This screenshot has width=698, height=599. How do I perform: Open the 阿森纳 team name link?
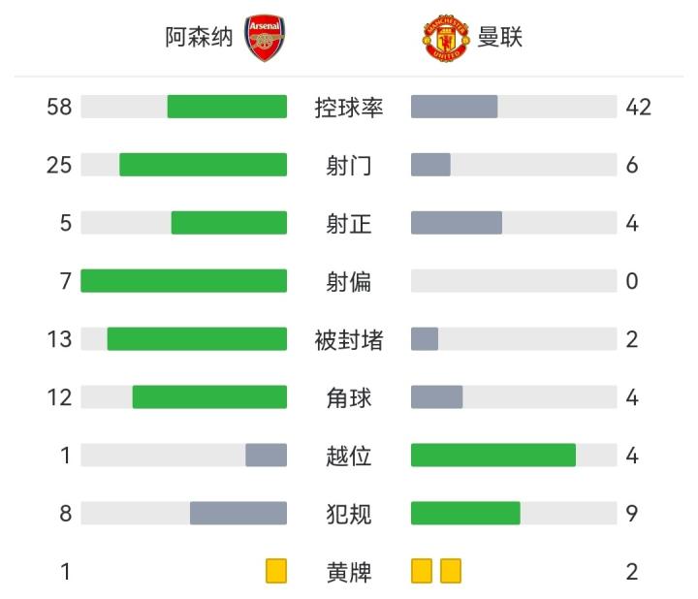point(199,39)
